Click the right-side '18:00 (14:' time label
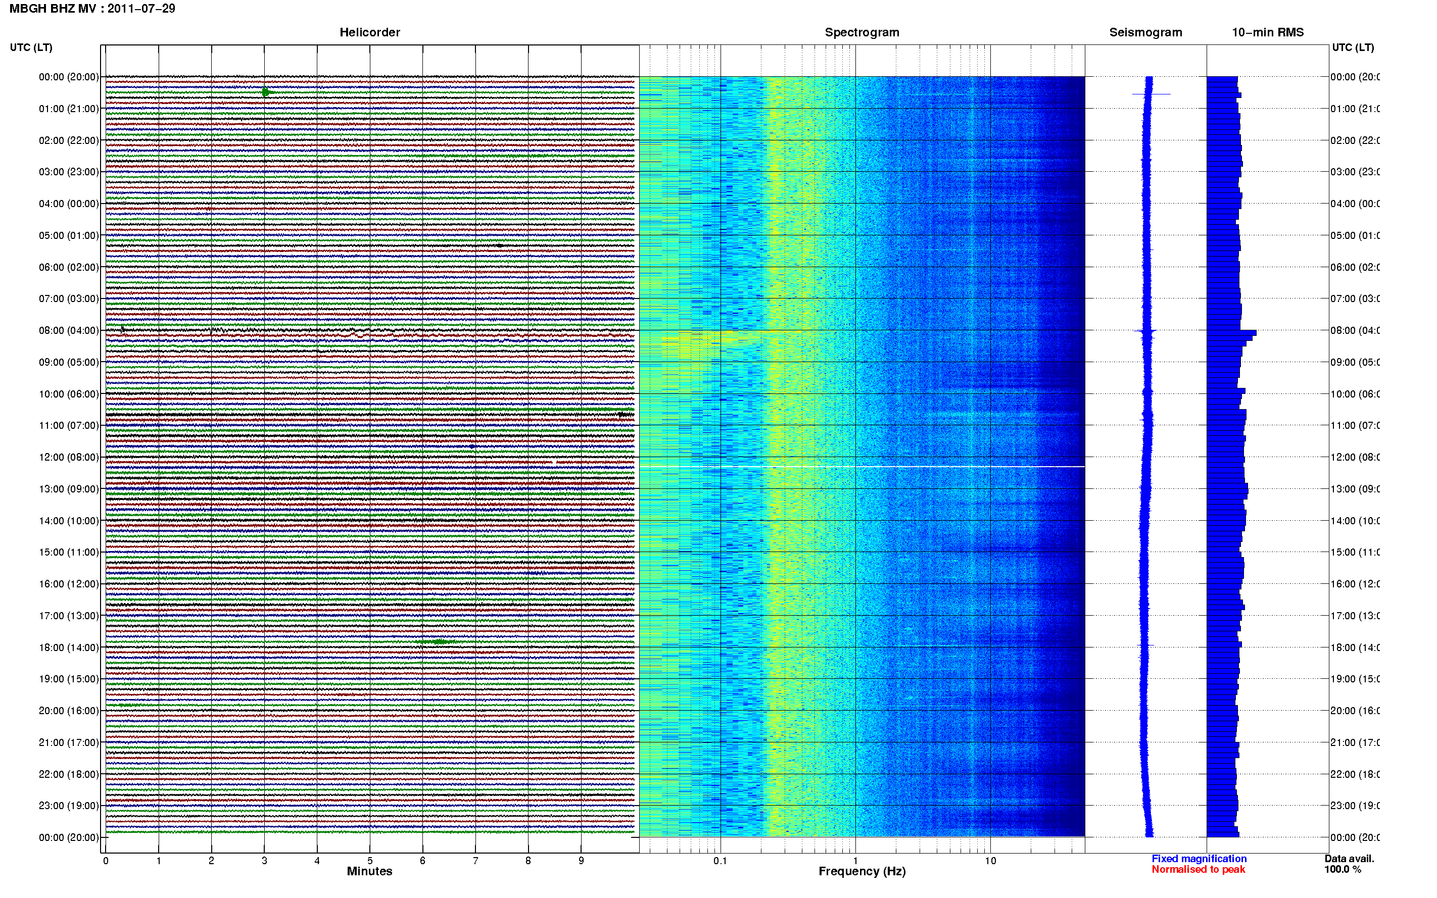 pyautogui.click(x=1355, y=647)
